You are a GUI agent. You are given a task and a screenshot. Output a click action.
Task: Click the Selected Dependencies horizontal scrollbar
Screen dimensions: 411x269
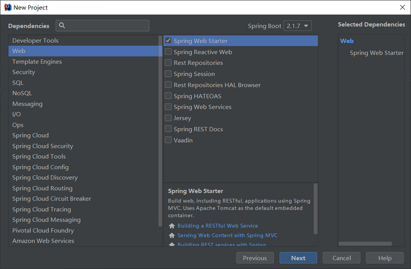click(x=365, y=244)
